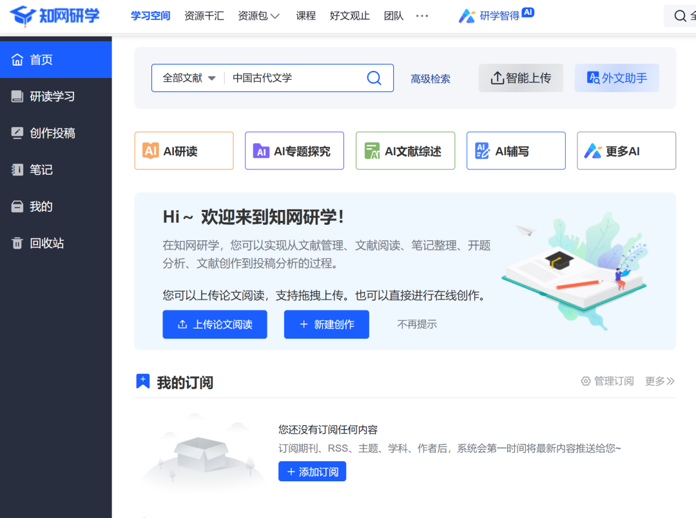Open 高级检索 advanced search
Image resolution: width=696 pixels, height=518 pixels.
tap(430, 79)
